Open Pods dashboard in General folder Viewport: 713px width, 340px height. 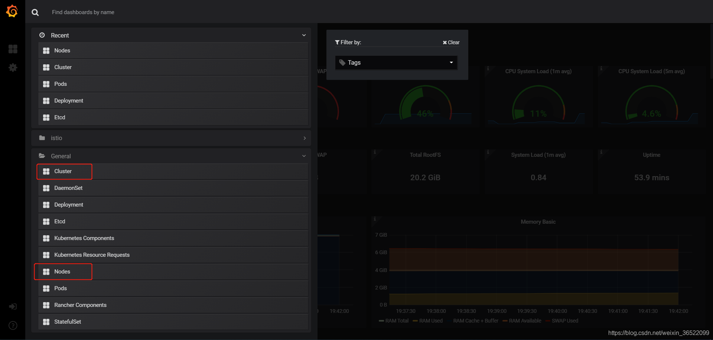pos(173,288)
